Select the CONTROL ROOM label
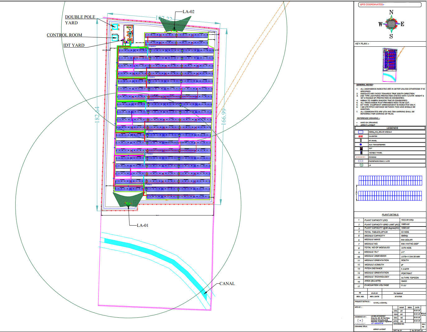The width and height of the screenshot is (427, 332). point(64,35)
